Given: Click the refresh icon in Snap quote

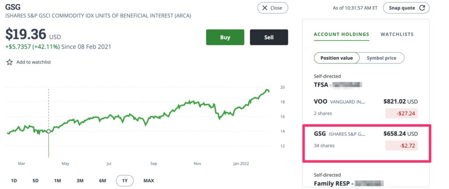Looking at the screenshot, I should pyautogui.click(x=422, y=8).
